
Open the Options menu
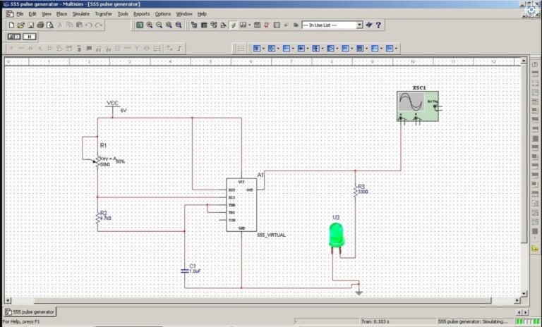coord(162,14)
